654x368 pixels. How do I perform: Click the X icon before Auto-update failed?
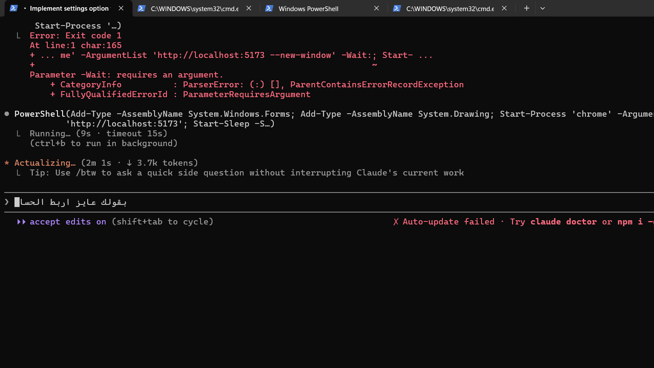click(x=396, y=222)
